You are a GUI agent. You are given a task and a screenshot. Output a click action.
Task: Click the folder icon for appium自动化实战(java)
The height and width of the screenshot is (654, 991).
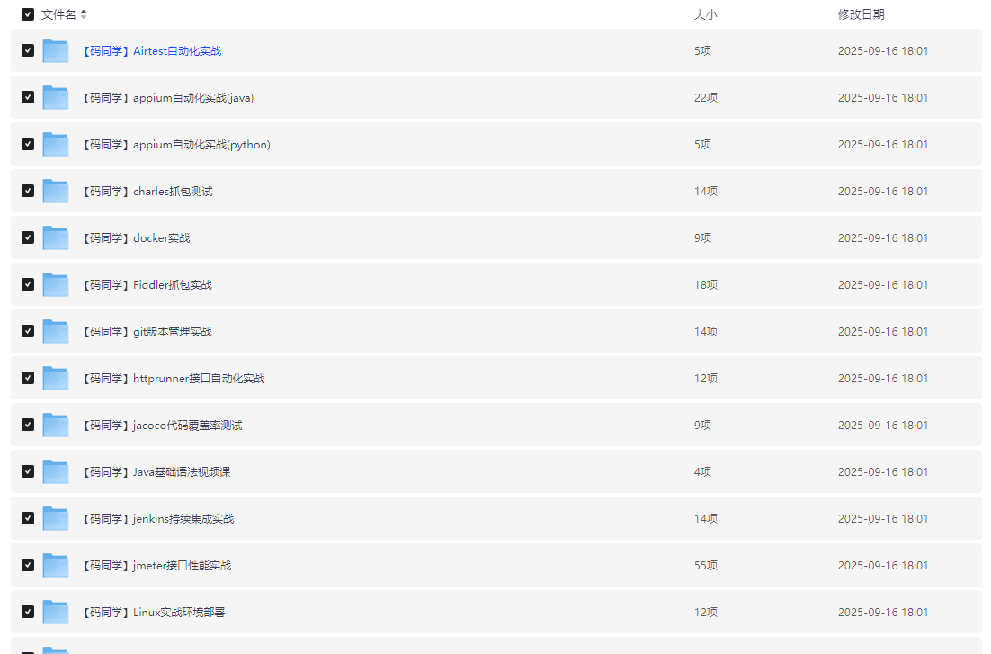point(56,98)
